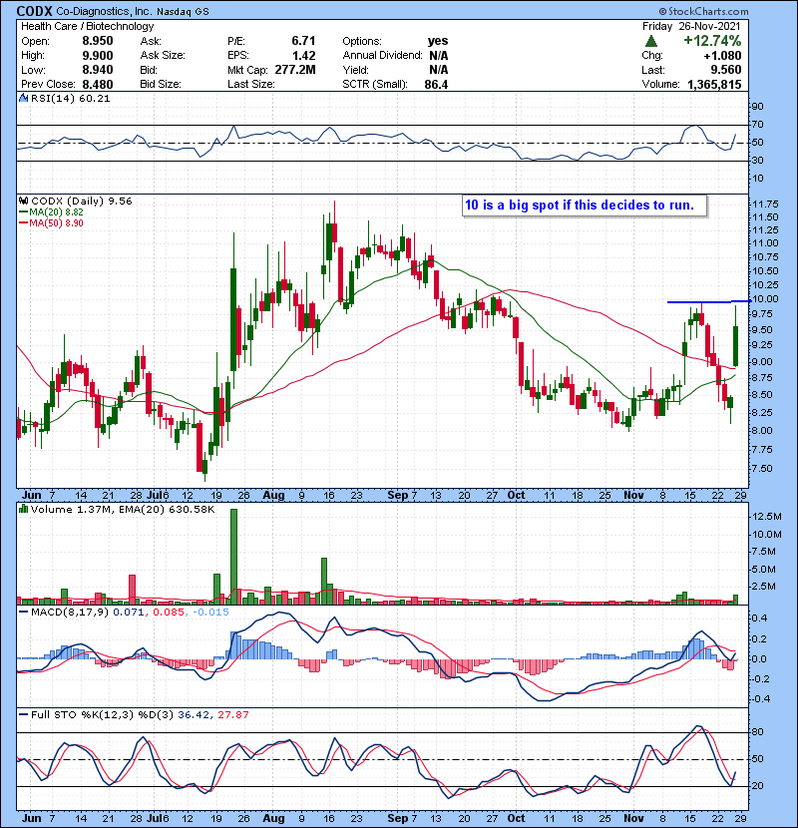Click the P/E value 6.71
798x828 pixels.
click(x=303, y=41)
